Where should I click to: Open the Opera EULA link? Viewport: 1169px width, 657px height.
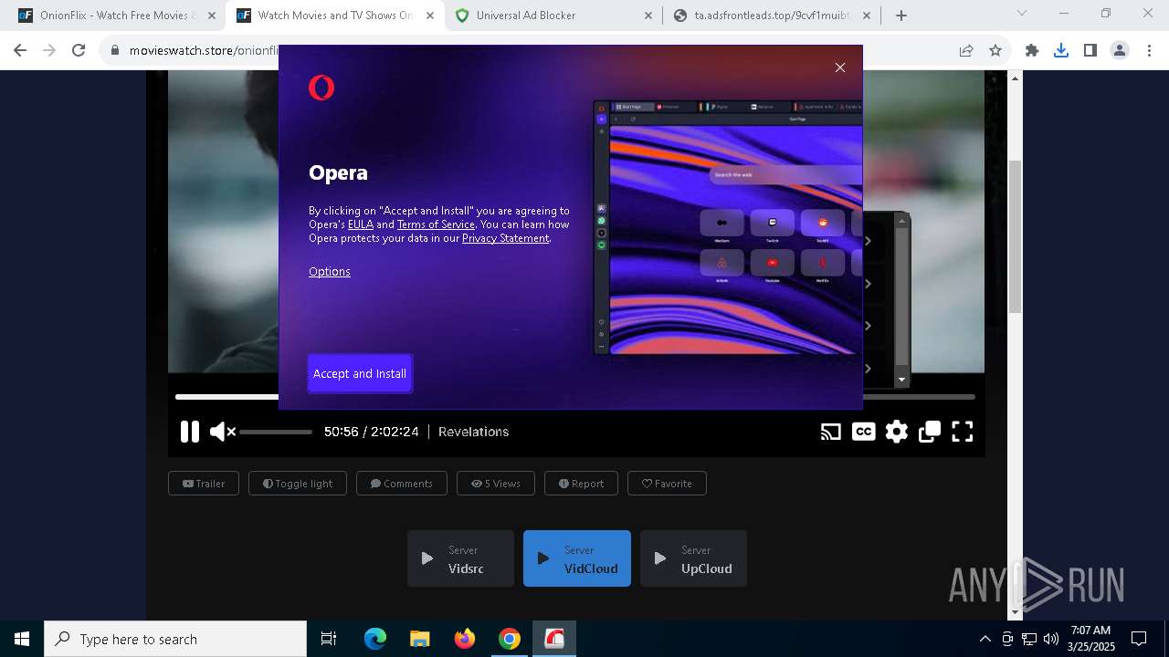coord(361,224)
